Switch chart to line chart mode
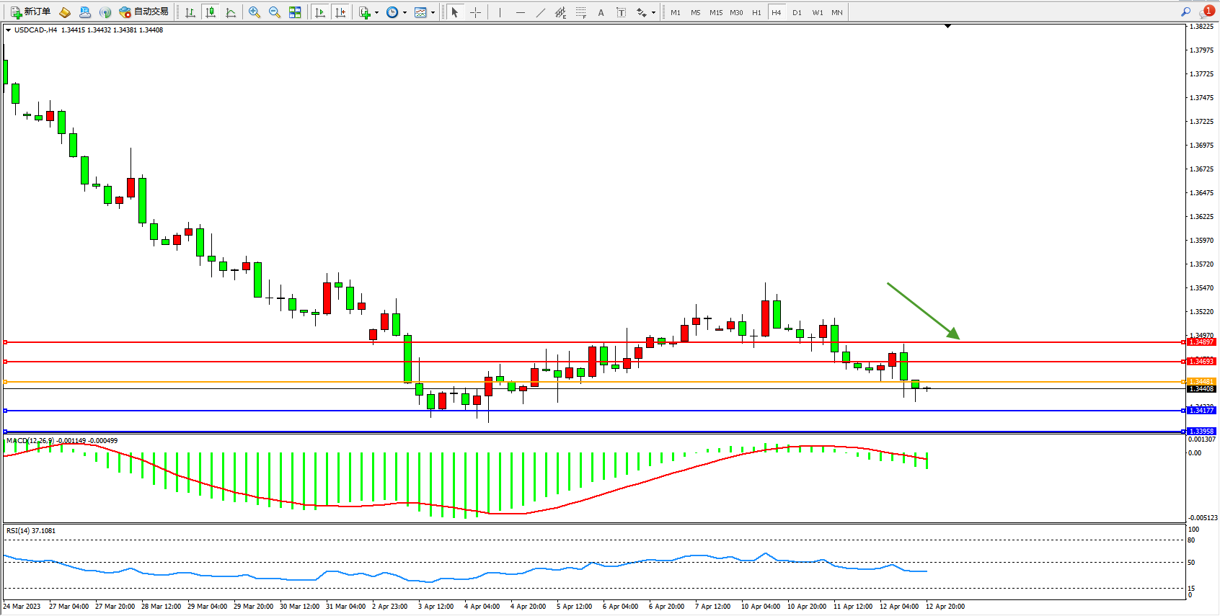1220x616 pixels. pos(231,12)
